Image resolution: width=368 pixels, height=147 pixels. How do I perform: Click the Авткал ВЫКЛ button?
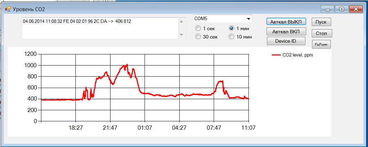click(286, 22)
